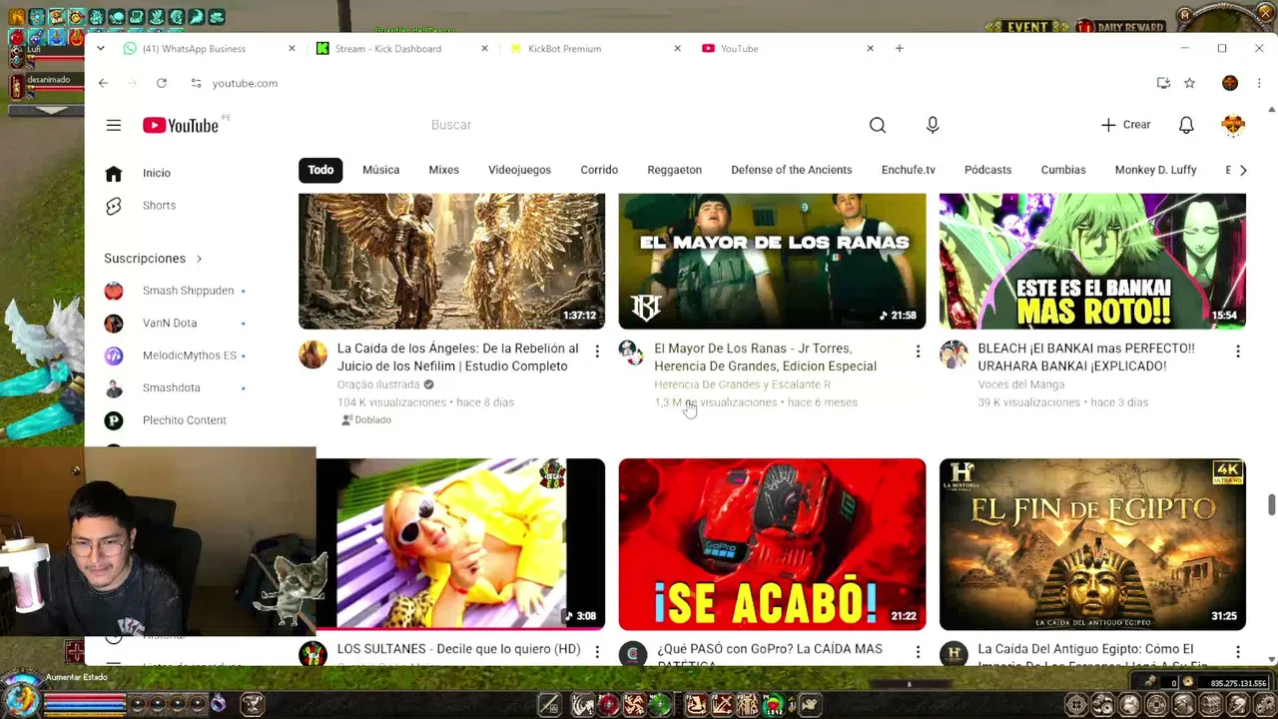
Task: Open the Smash Shippuden channel
Action: [188, 291]
